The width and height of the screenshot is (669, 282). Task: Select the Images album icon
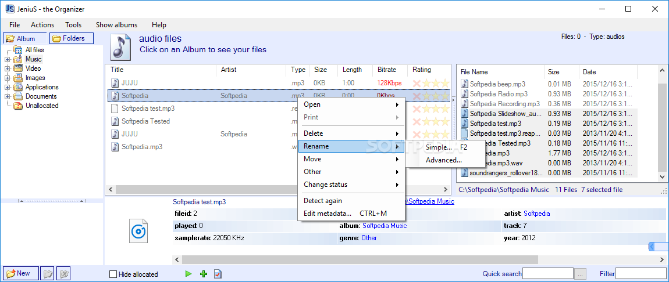pyautogui.click(x=18, y=78)
